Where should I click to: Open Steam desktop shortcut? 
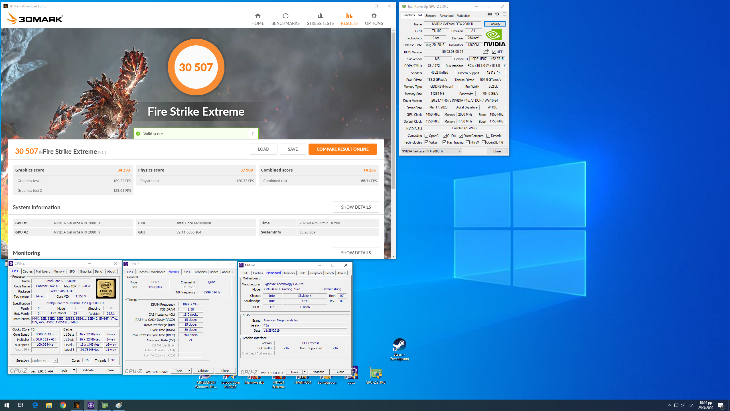point(400,349)
